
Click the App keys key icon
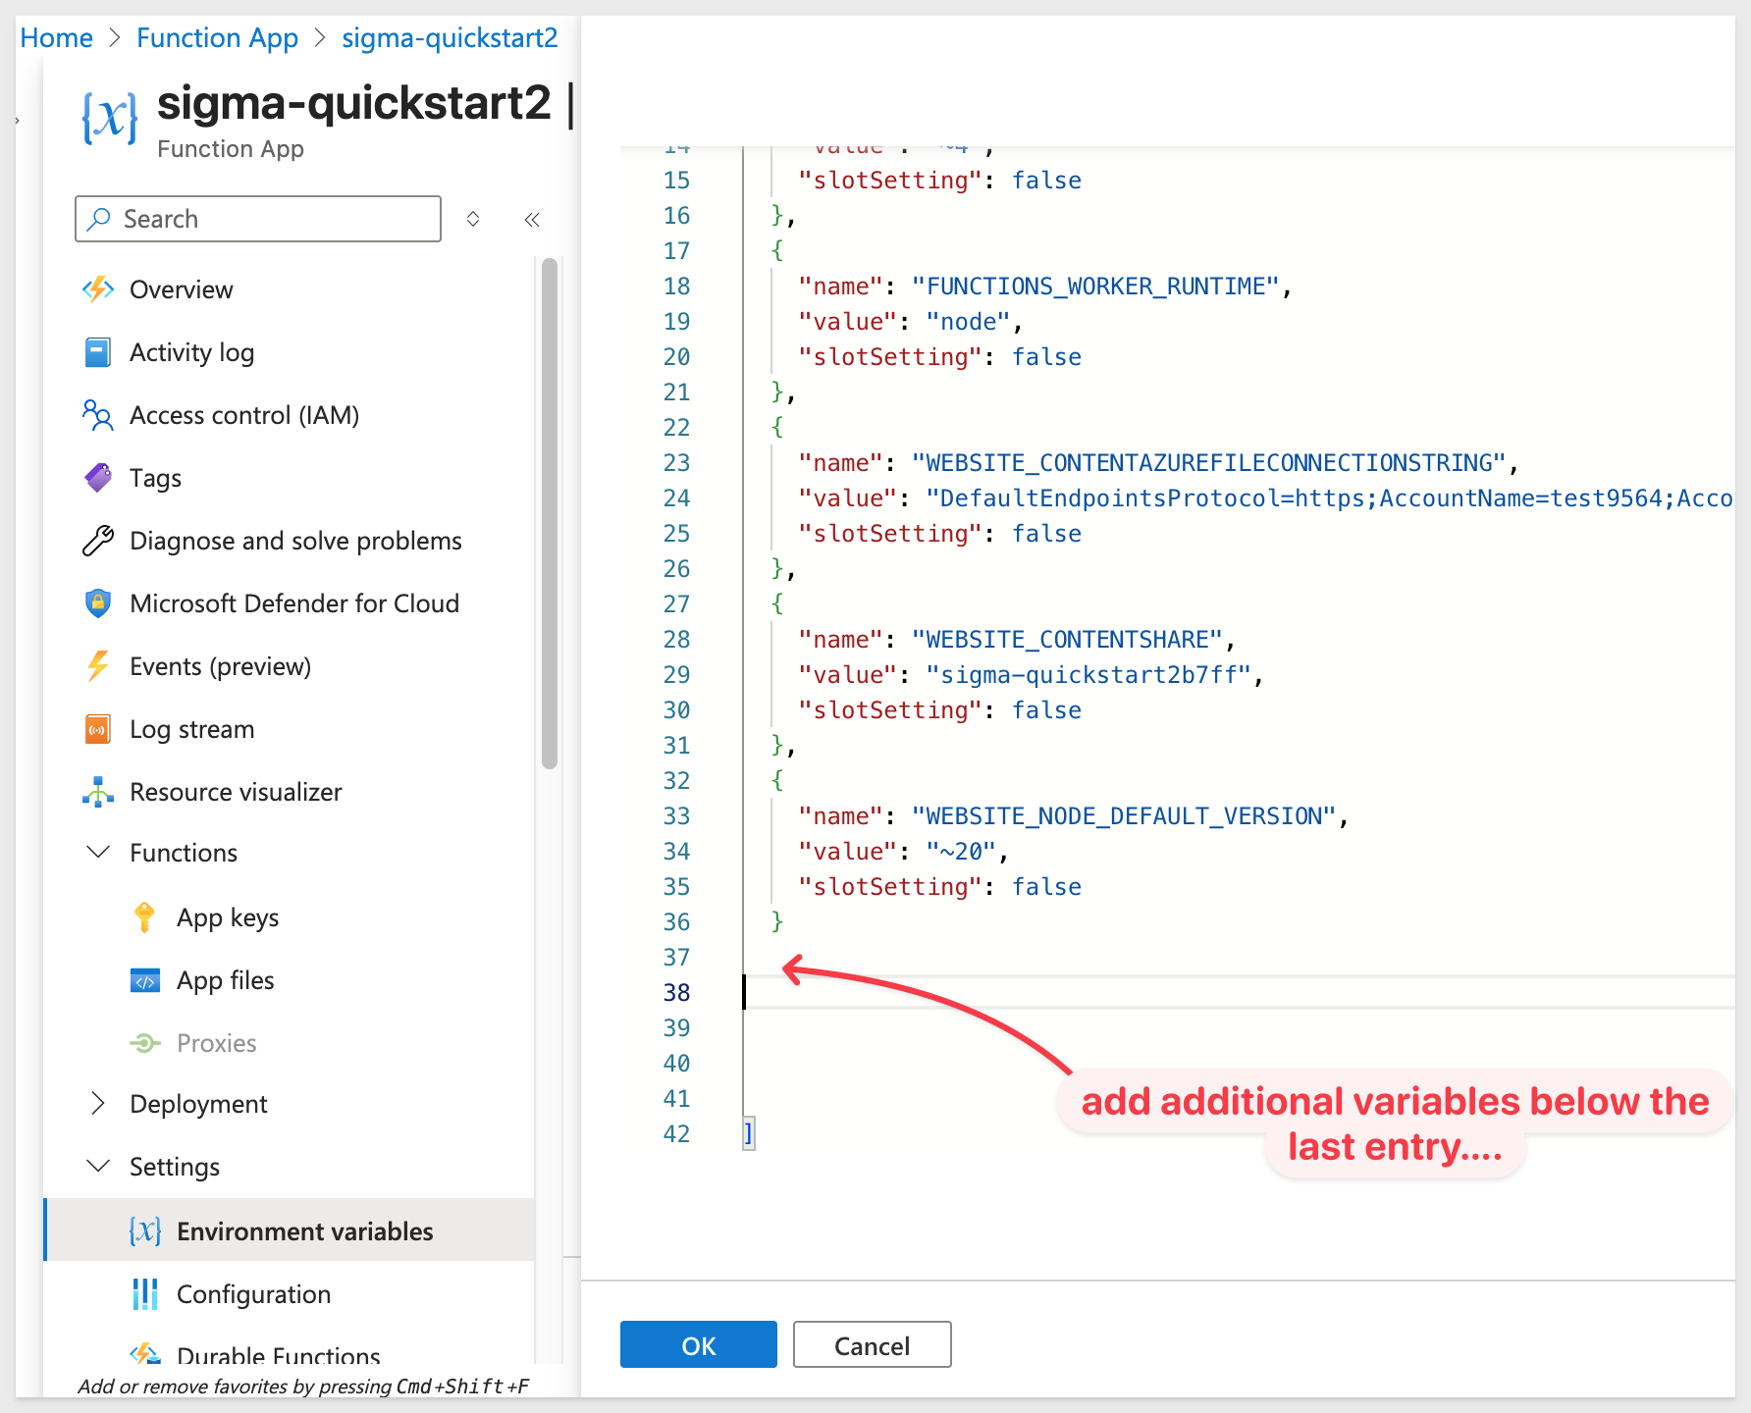coord(144,917)
